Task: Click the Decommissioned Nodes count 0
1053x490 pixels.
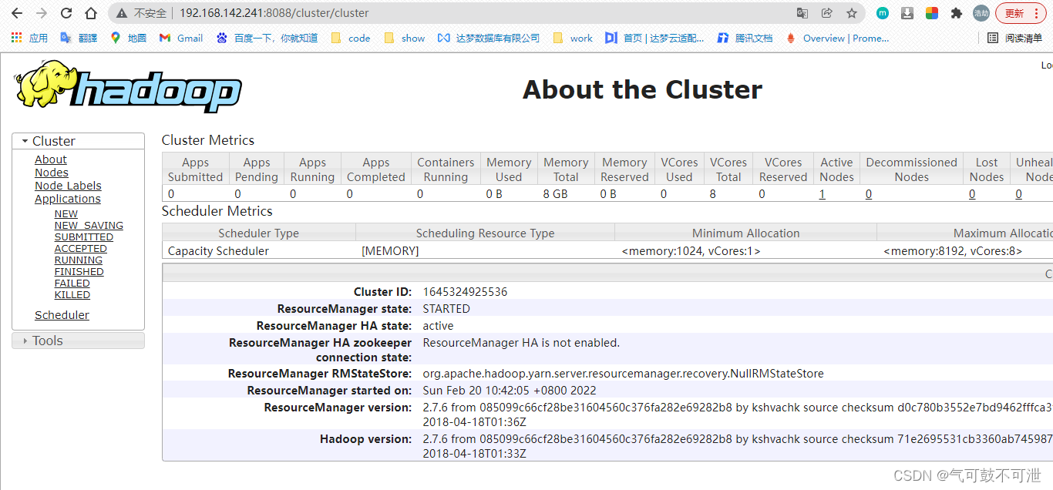Action: tap(869, 194)
